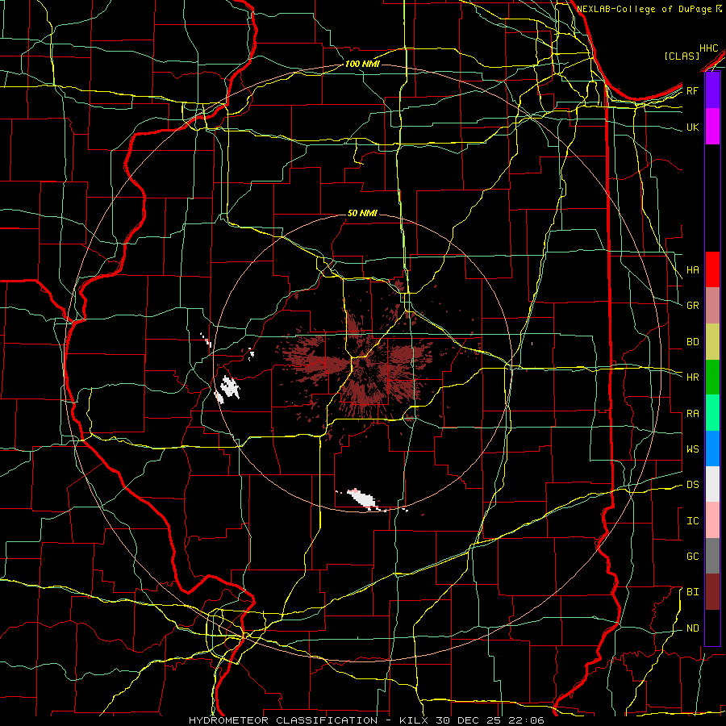This screenshot has height=726, width=726.
Task: Click the [CLAS] legend label
Action: tap(682, 56)
